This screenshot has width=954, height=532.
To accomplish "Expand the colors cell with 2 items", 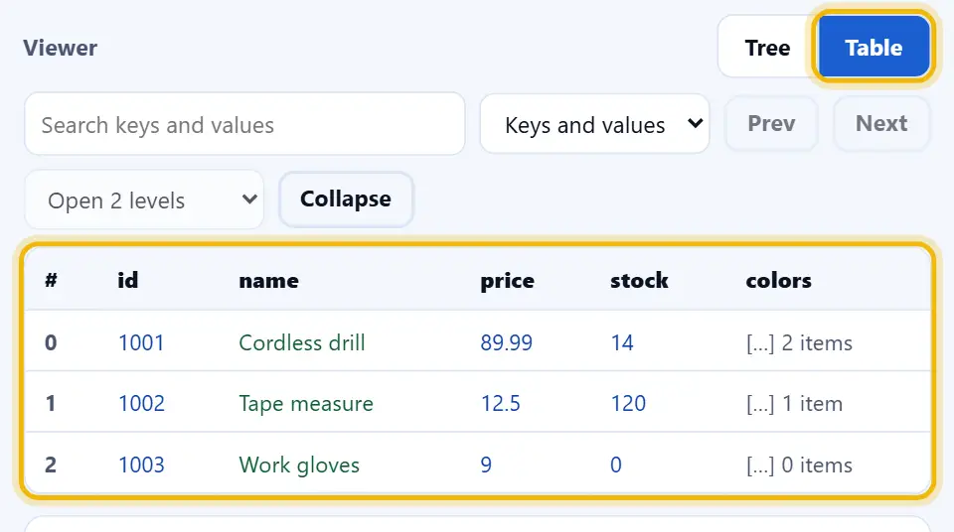I will (799, 342).
